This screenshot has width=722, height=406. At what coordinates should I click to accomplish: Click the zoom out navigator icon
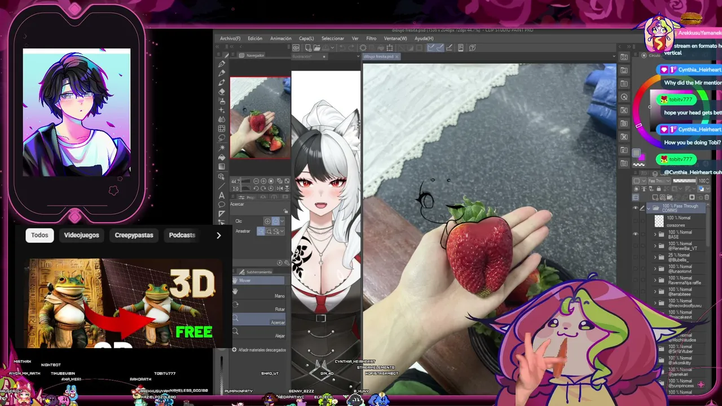(x=256, y=181)
